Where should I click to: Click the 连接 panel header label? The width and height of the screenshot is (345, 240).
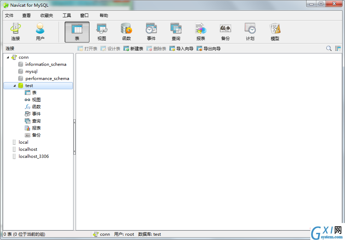pyautogui.click(x=10, y=48)
